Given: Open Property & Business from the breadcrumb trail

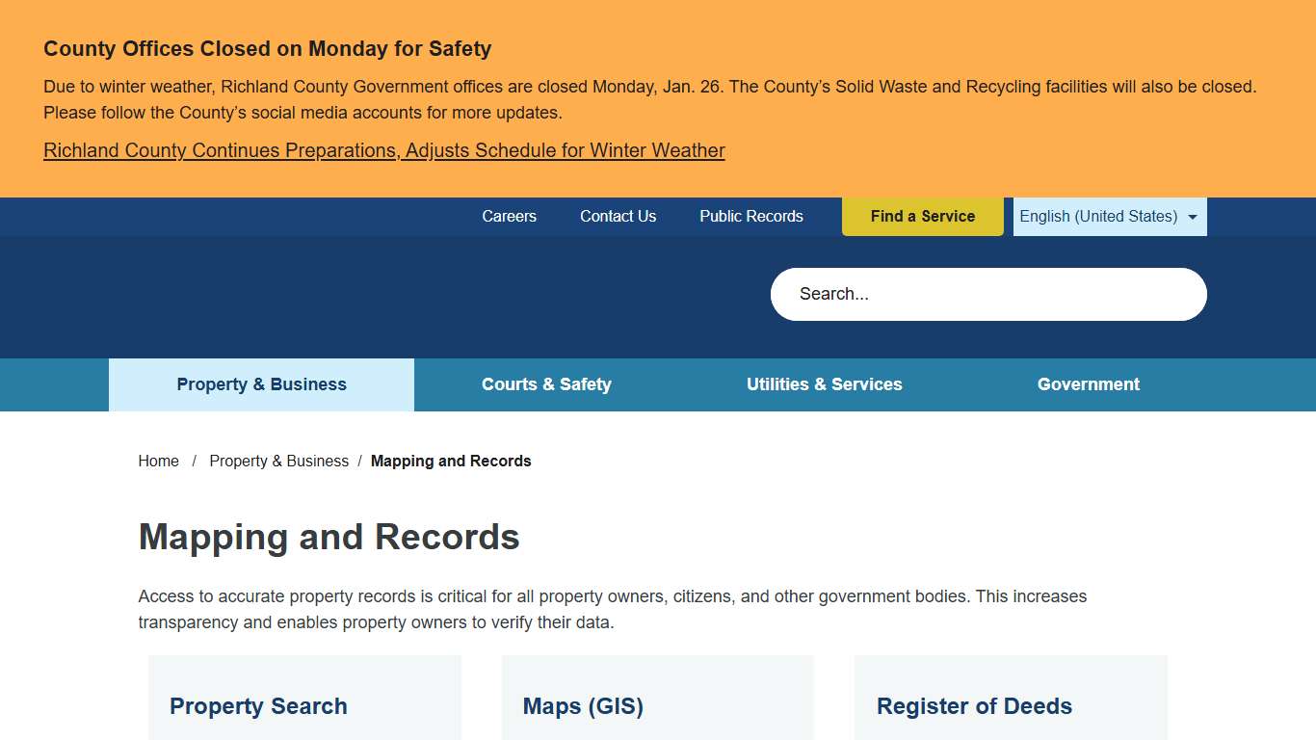Looking at the screenshot, I should click(278, 461).
